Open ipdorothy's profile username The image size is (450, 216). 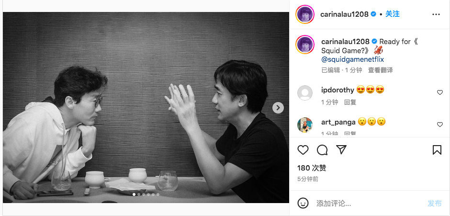click(x=338, y=90)
